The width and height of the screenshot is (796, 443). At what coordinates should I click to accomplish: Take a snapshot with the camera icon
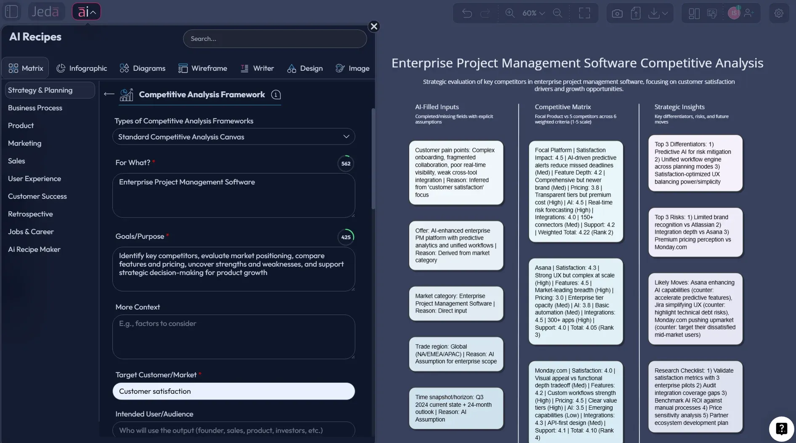[x=617, y=13]
